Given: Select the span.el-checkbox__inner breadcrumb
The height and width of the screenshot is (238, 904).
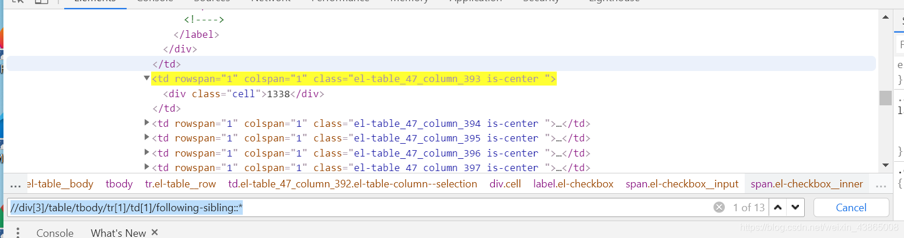Looking at the screenshot, I should [x=807, y=184].
